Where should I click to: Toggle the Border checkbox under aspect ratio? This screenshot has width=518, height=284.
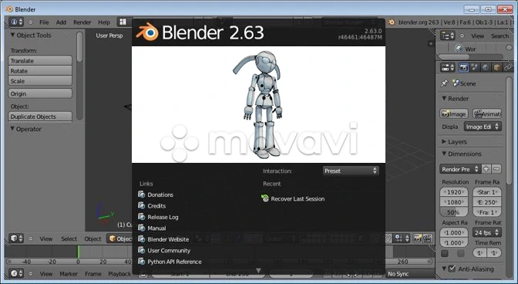coord(445,253)
